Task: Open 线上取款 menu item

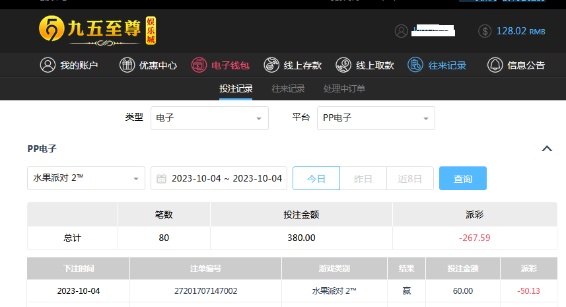Action: 365,65
